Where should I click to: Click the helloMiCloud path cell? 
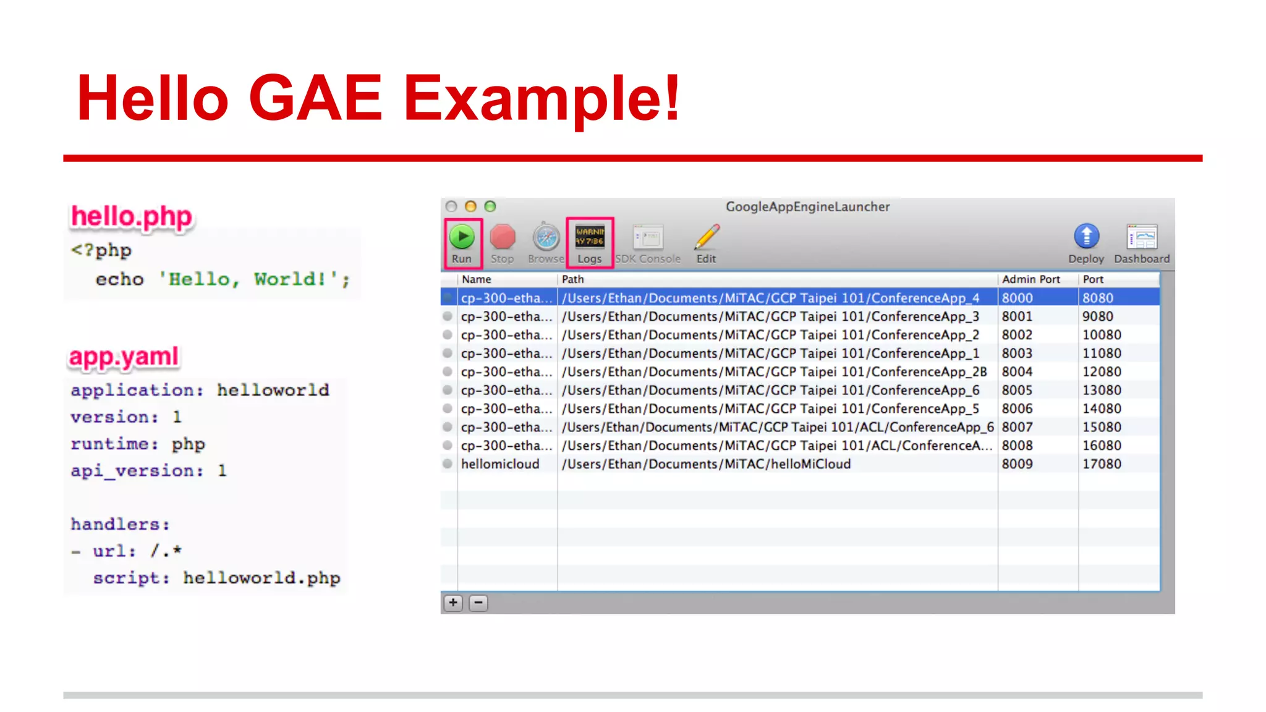[707, 464]
